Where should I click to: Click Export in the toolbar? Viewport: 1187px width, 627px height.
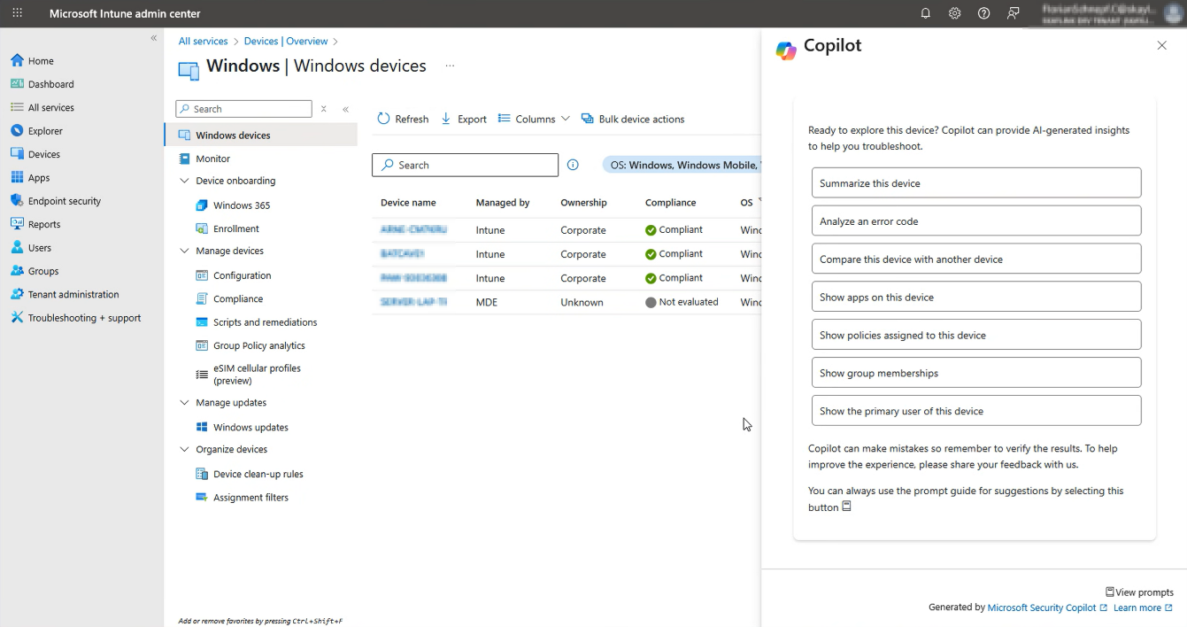pyautogui.click(x=464, y=119)
